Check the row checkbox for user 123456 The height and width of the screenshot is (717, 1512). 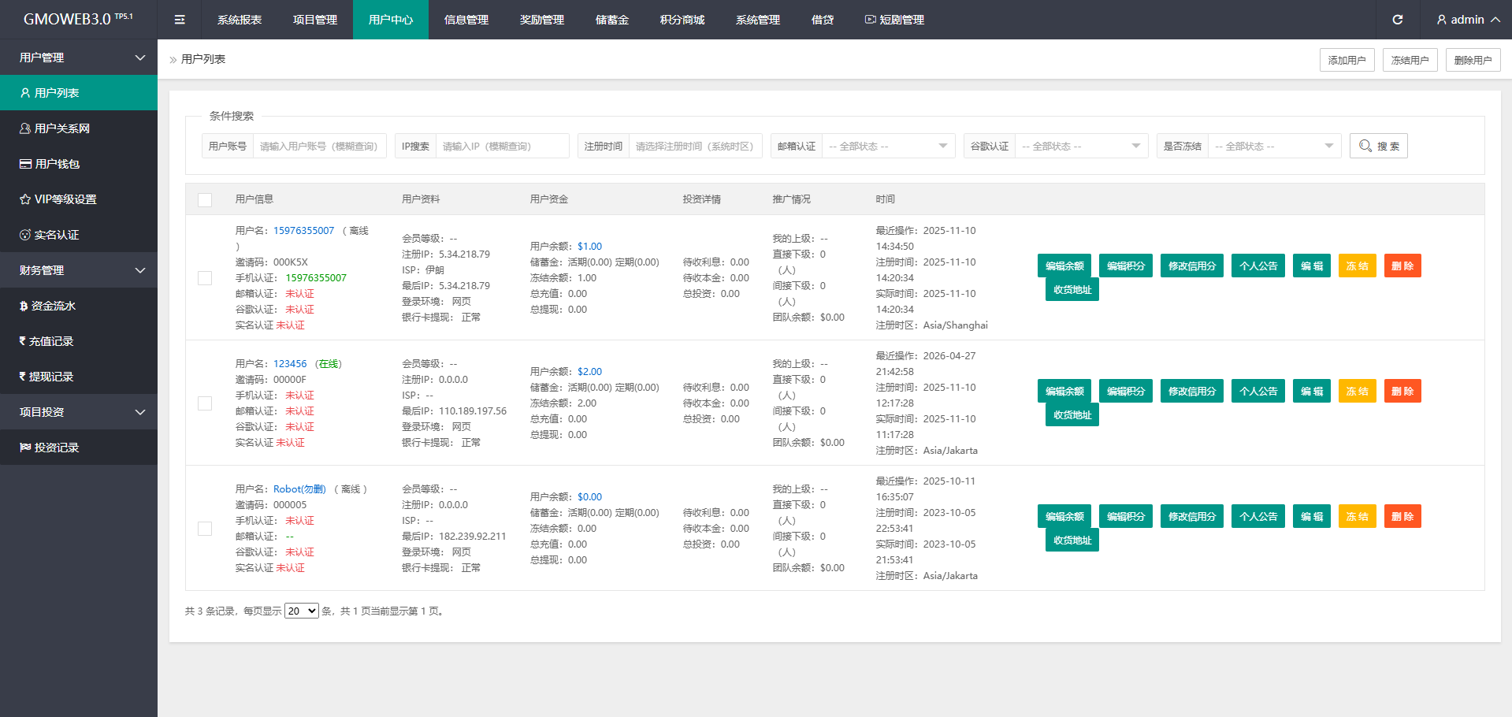click(205, 403)
